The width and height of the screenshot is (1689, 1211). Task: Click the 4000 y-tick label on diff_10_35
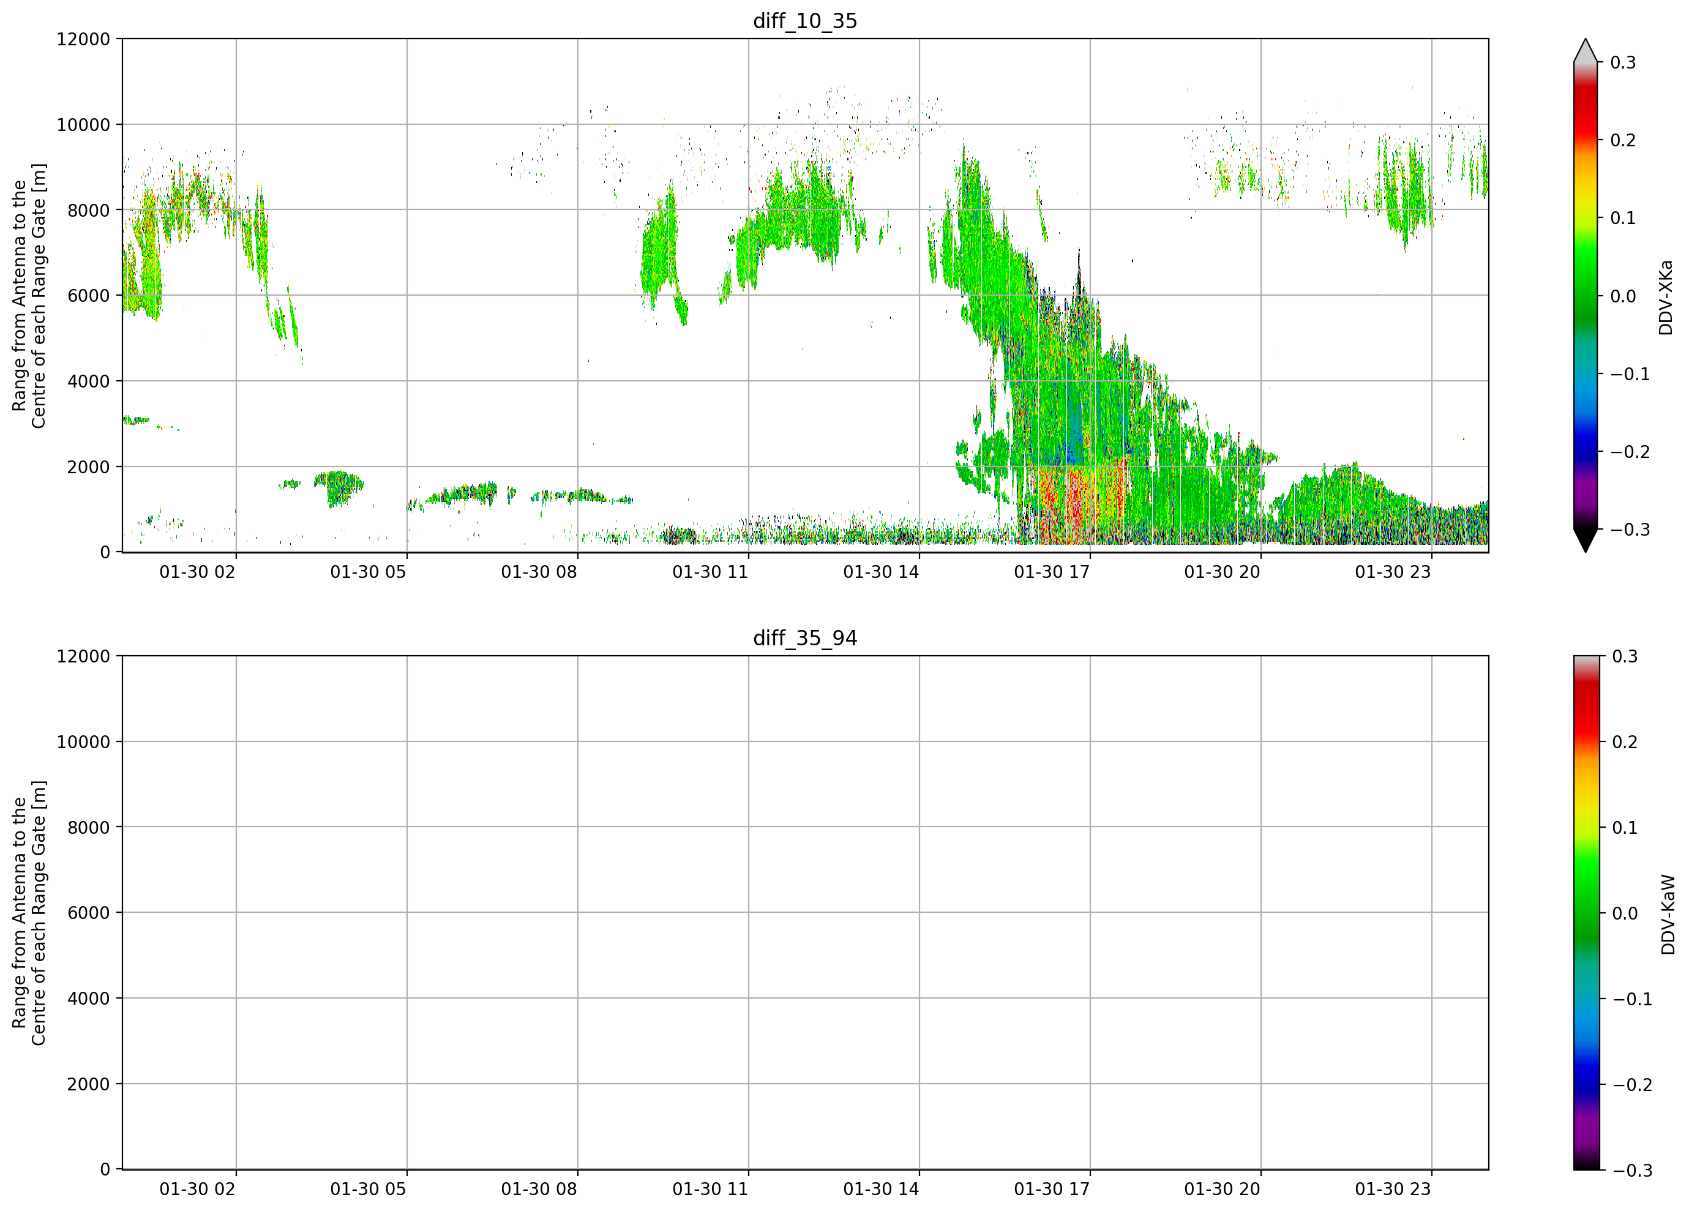point(89,381)
